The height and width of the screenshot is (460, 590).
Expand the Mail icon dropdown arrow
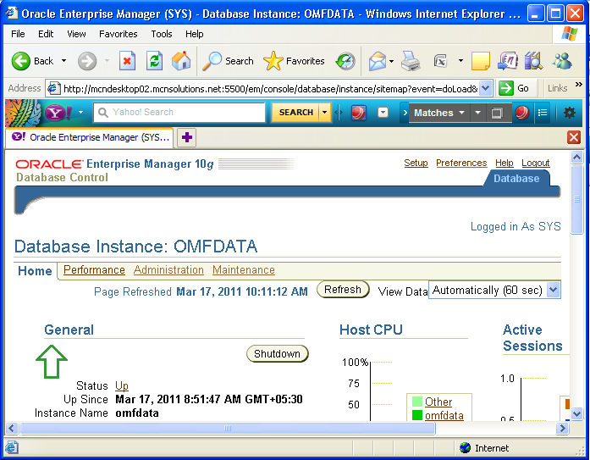click(392, 61)
